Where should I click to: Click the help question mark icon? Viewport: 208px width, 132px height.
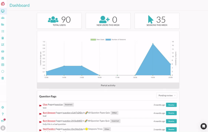pos(3,114)
